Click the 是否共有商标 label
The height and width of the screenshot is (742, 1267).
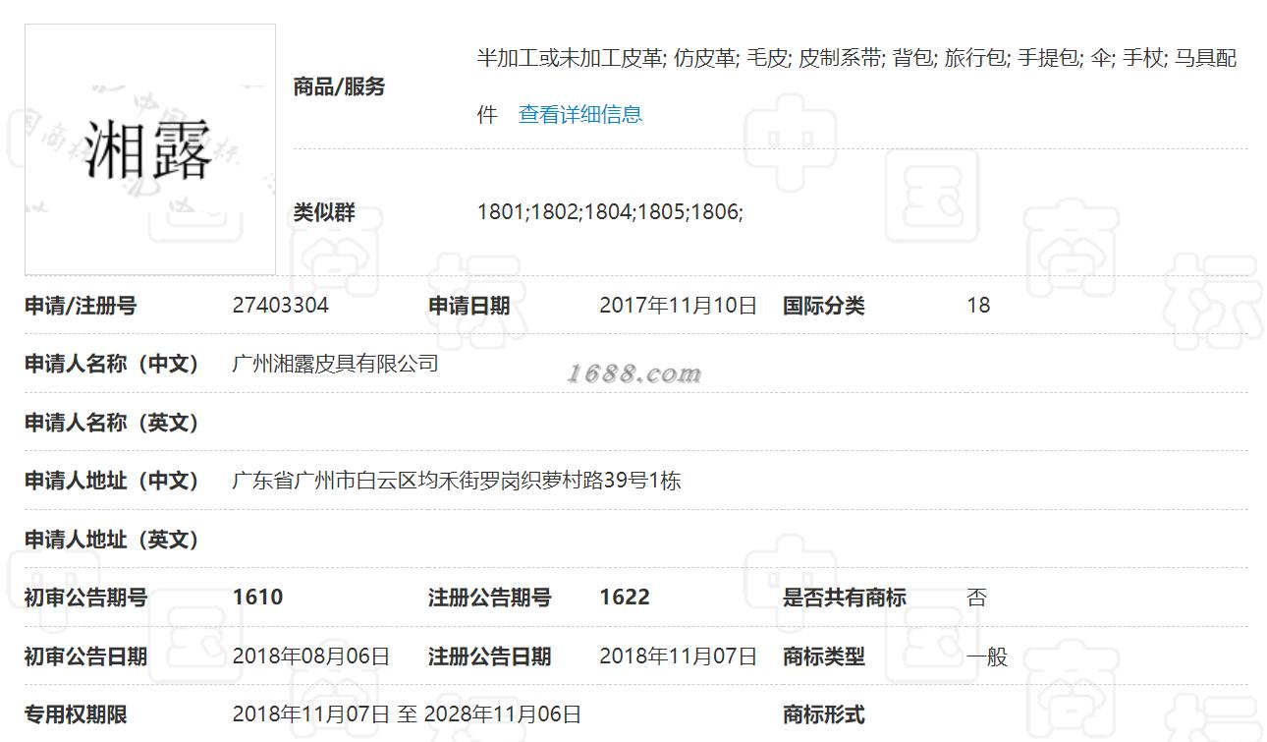pyautogui.click(x=845, y=598)
